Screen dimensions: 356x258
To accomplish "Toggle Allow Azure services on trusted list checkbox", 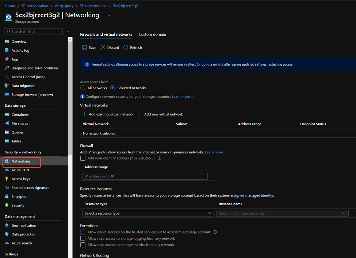I will pyautogui.click(x=83, y=232).
